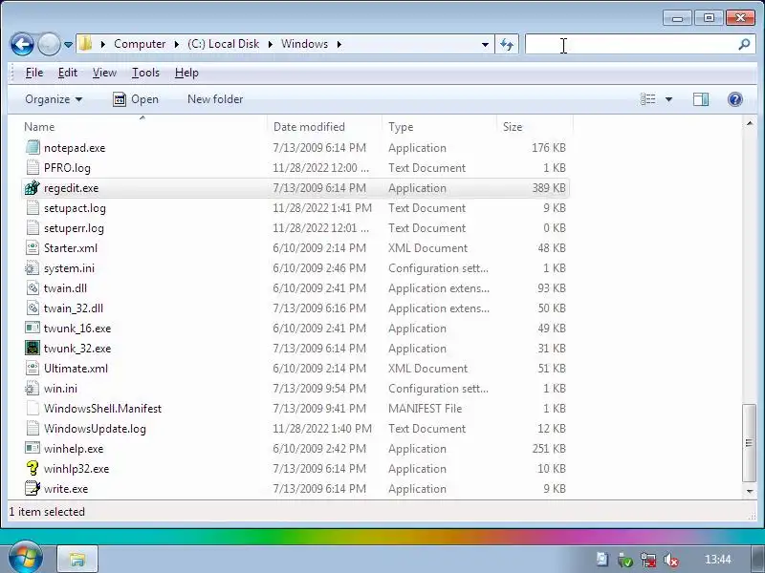Open the address bar history dropdown
Screen dimensions: 765x573
[485, 45]
